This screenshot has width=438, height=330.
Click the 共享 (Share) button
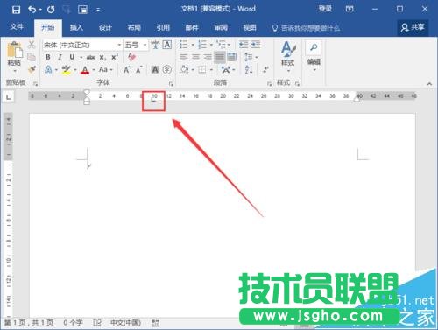(413, 28)
